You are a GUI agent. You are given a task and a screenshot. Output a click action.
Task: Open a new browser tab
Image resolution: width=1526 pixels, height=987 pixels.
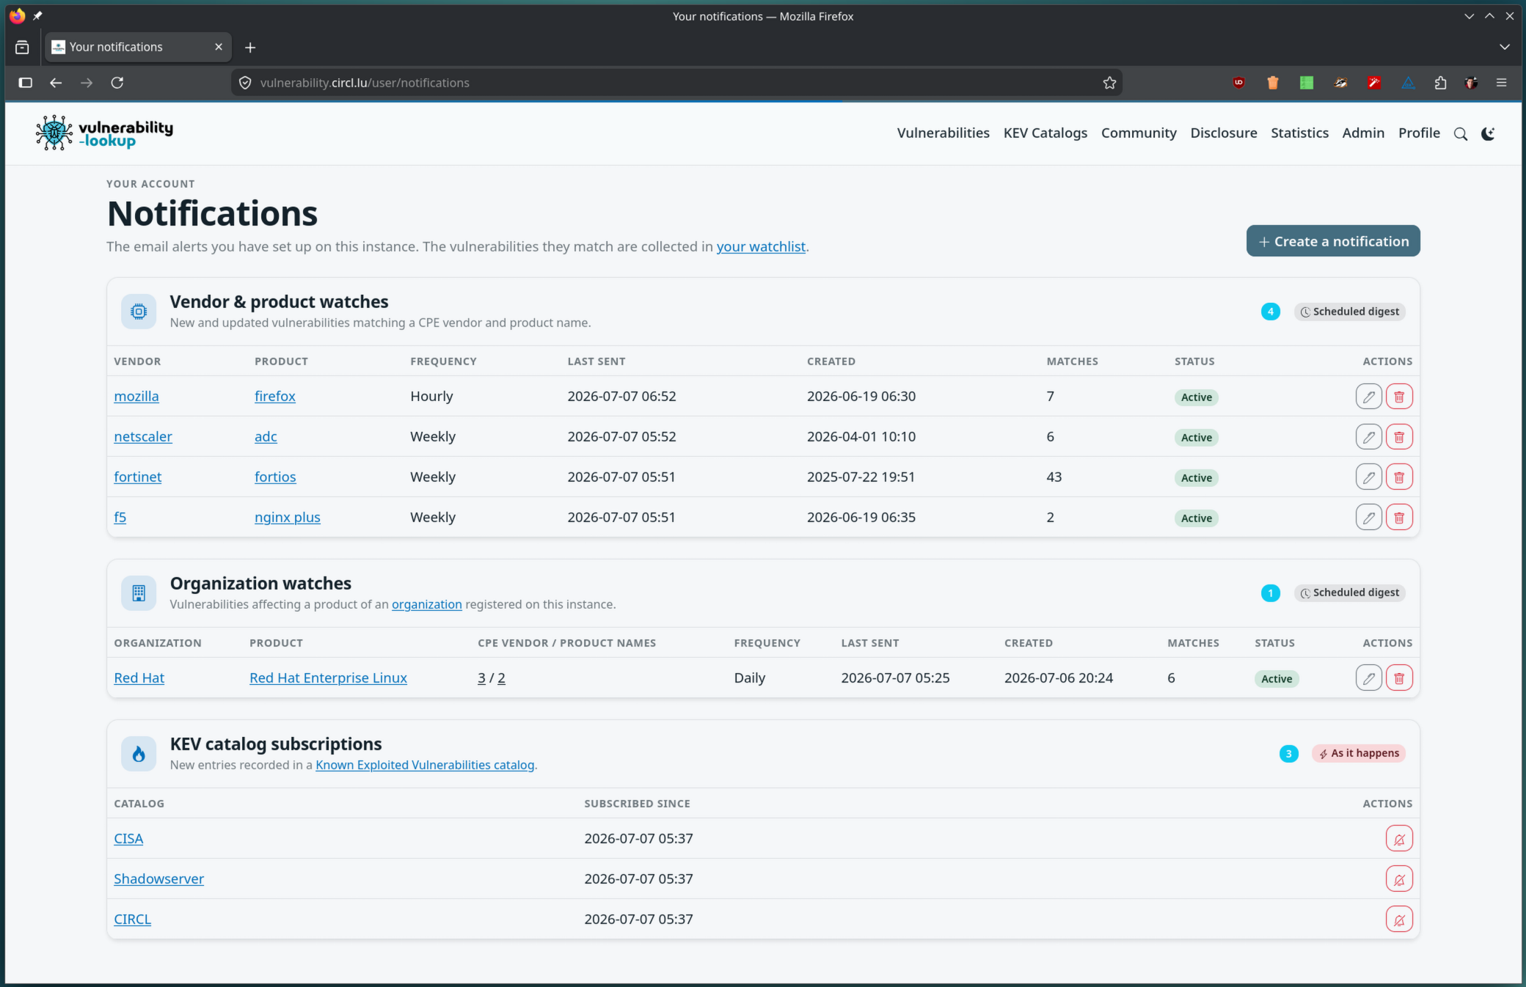pos(250,47)
